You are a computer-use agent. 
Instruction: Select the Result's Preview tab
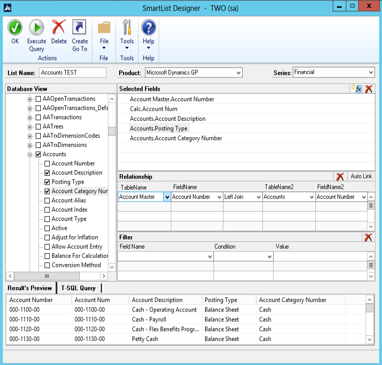(30, 288)
